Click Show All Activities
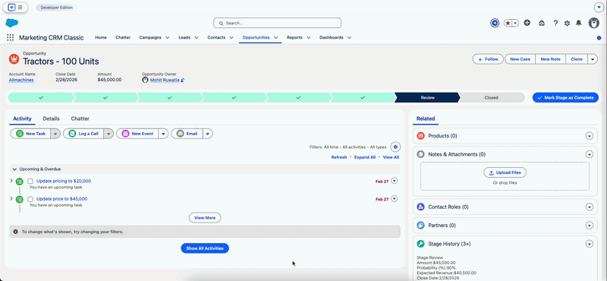The width and height of the screenshot is (607, 281). [205, 248]
